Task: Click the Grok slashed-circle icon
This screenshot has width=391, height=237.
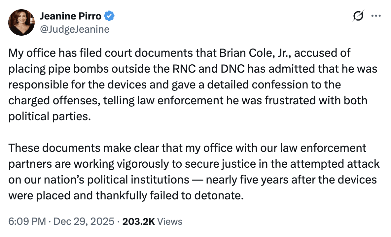Action: [358, 16]
